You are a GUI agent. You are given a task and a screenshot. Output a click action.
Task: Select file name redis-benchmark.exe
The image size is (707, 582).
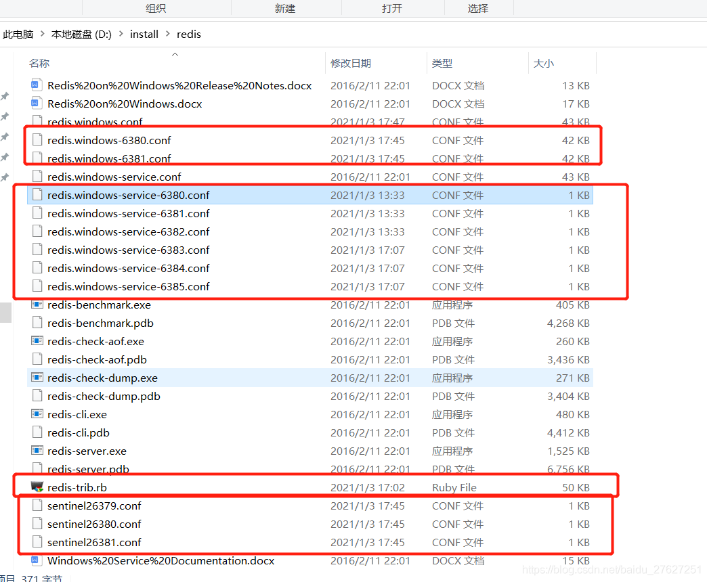pyautogui.click(x=99, y=305)
